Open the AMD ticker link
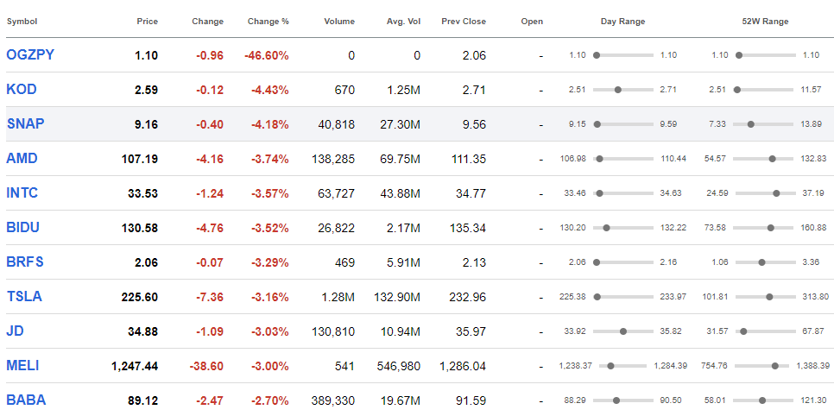834x416 pixels. click(22, 159)
